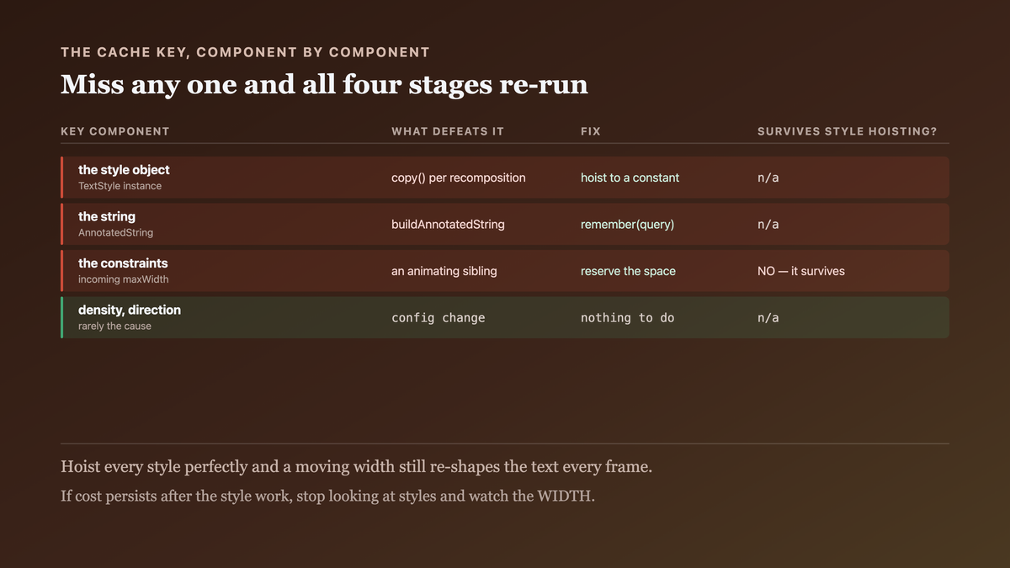This screenshot has width=1010, height=568.
Task: Click the 'config change' cell
Action: click(439, 318)
